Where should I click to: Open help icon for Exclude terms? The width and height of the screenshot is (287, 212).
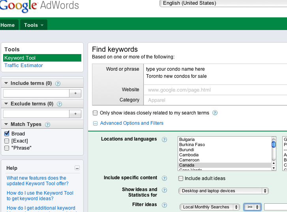click(59, 104)
